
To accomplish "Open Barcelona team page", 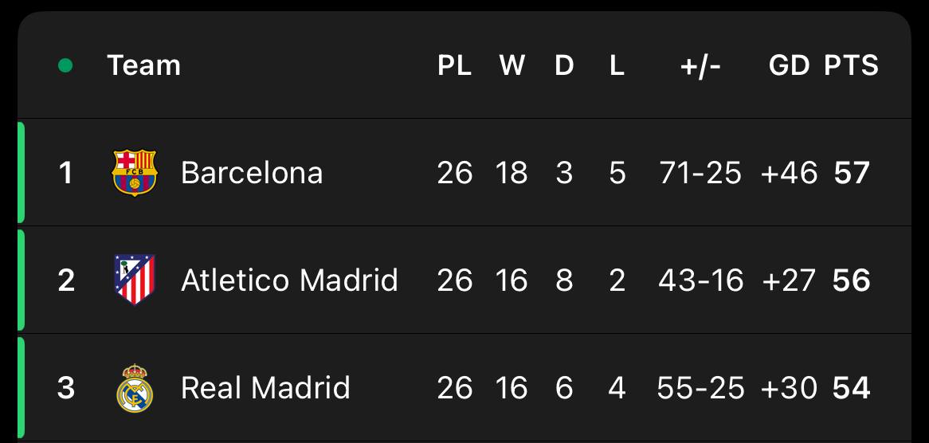I will coord(252,173).
